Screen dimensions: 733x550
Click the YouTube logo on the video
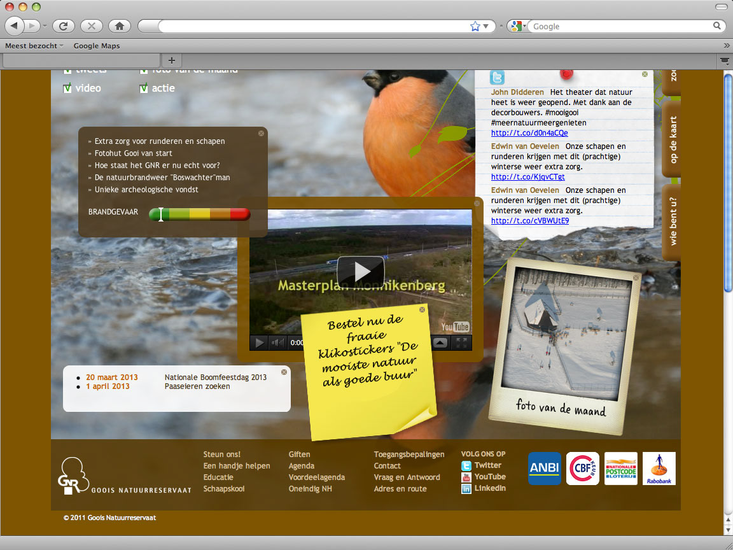pyautogui.click(x=455, y=327)
